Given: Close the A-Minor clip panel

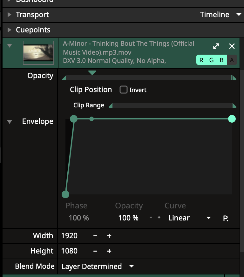Looking at the screenshot, I should pos(232,46).
